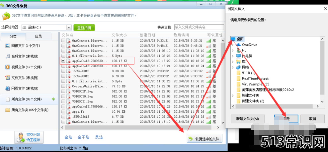This screenshot has height=152, width=328.
Task: Click 新建文件夹(M) button in browse dialog
Action: tap(248, 119)
